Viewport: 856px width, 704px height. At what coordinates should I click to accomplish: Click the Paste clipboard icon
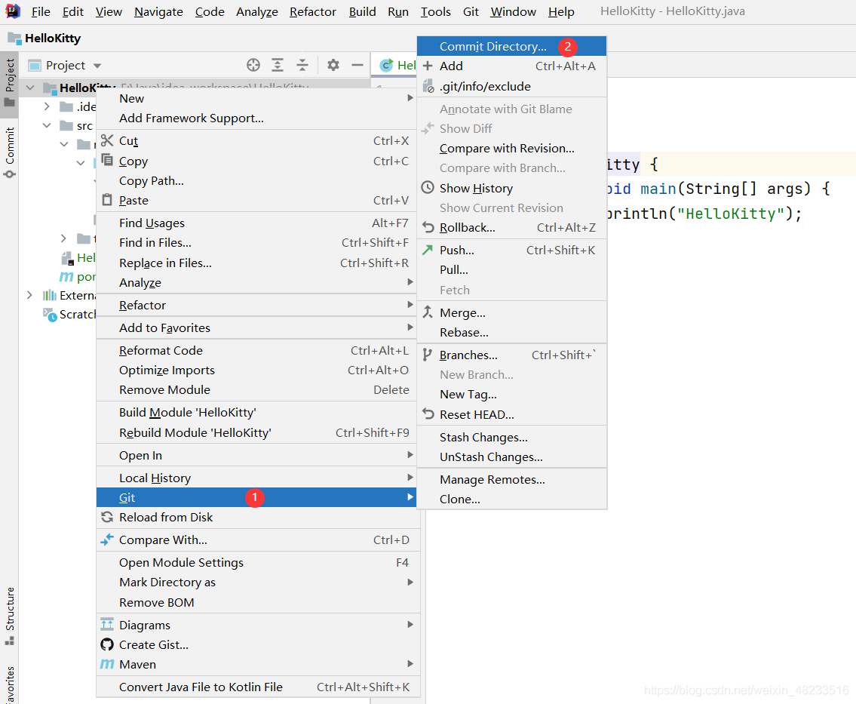pos(107,200)
